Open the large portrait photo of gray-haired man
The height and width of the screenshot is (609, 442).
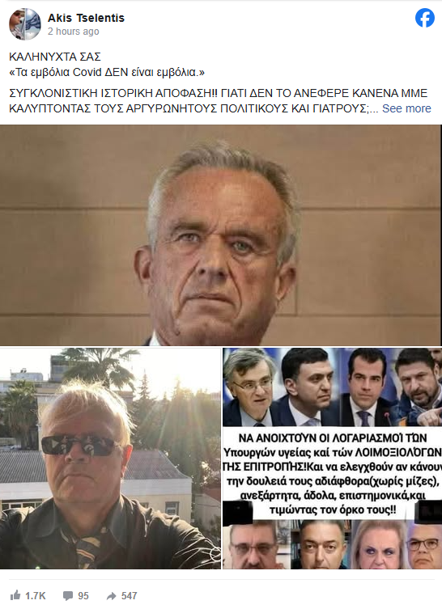(220, 235)
